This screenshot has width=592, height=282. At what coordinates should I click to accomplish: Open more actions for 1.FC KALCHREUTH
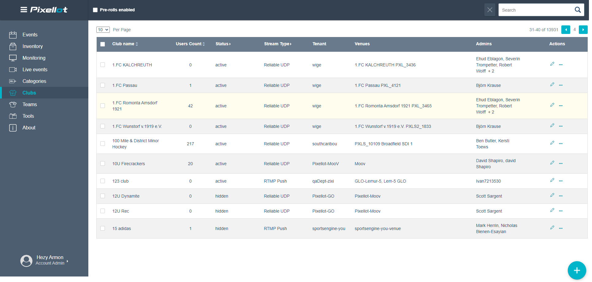coord(561,65)
